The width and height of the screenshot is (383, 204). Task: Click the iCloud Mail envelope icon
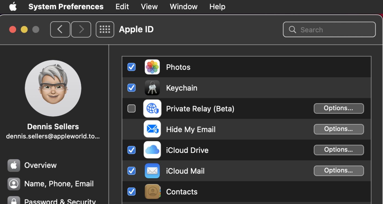click(152, 171)
